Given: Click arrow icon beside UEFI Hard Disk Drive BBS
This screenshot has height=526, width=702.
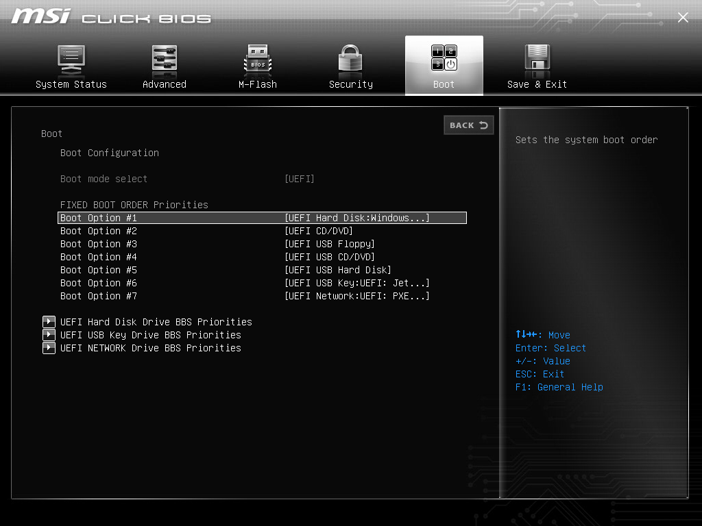Looking at the screenshot, I should pos(49,322).
